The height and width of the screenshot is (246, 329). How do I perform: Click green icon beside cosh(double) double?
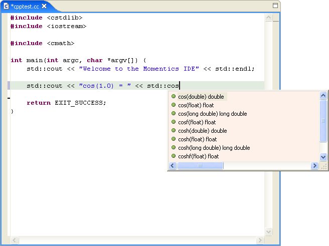tap(174, 131)
